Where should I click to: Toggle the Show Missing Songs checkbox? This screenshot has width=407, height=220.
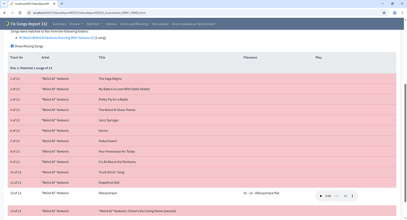(x=12, y=46)
